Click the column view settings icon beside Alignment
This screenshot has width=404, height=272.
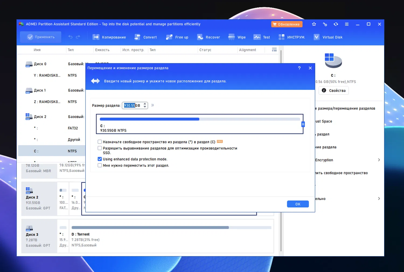274,50
